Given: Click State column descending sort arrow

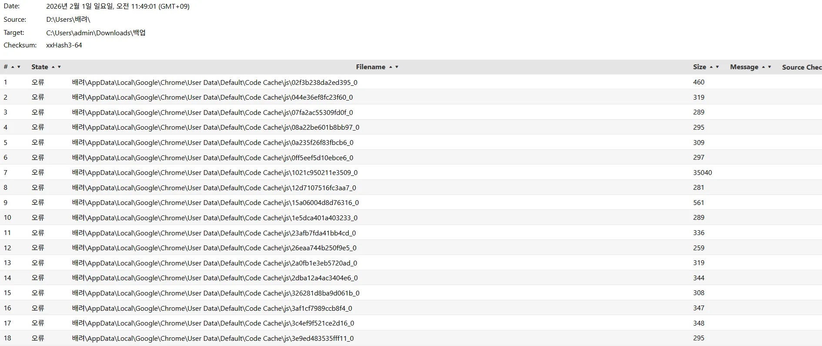Looking at the screenshot, I should point(59,67).
